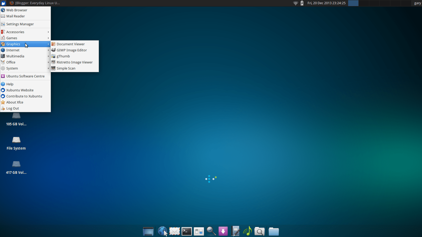The image size is (422, 237).
Task: Open the Settings Manager from the dock
Action: (199, 231)
